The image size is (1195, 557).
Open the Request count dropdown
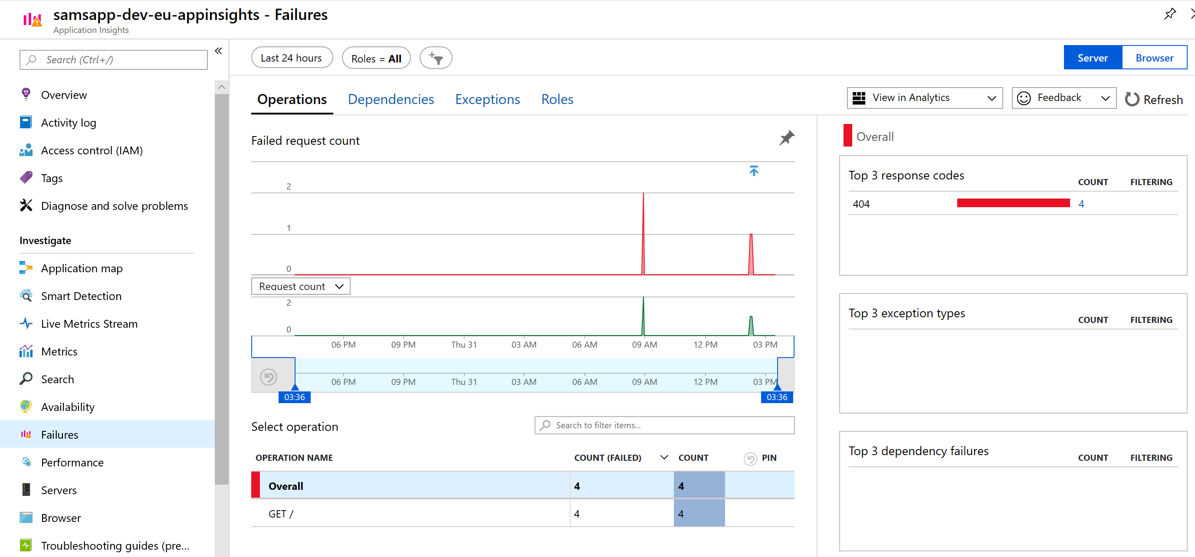pyautogui.click(x=301, y=287)
